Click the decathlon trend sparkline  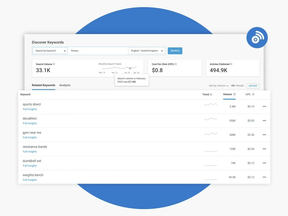coord(211,119)
